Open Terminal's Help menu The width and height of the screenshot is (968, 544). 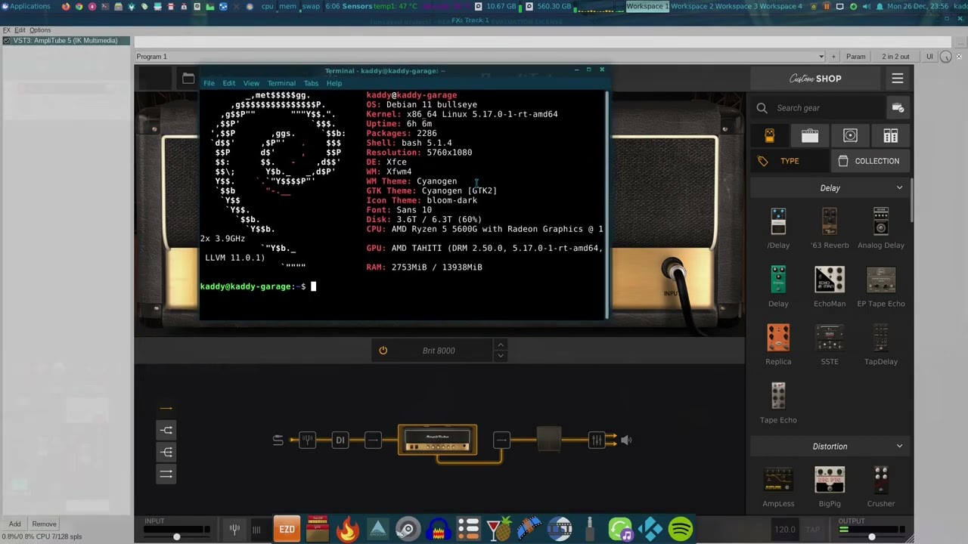(334, 83)
